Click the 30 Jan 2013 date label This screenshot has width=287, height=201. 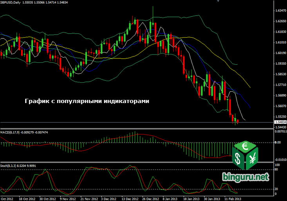point(212,199)
